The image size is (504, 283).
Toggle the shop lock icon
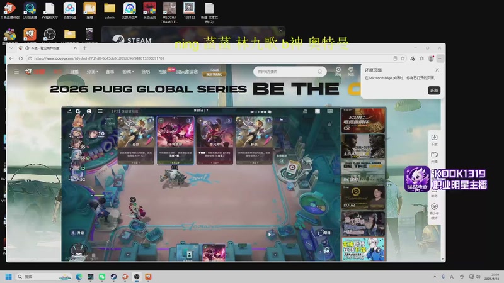(282, 119)
